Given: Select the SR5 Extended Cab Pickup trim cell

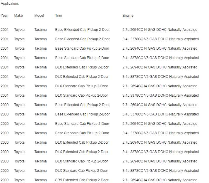Looking at the screenshot, I should (x=82, y=180).
